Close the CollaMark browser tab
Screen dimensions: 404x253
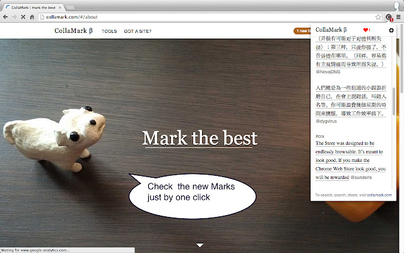coord(60,8)
